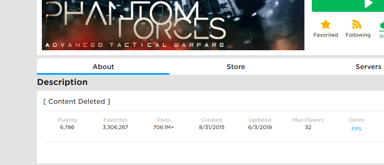Viewport: 384px width, 165px height.
Task: Click the green thumbs-up like icon
Action: [x=382, y=25]
